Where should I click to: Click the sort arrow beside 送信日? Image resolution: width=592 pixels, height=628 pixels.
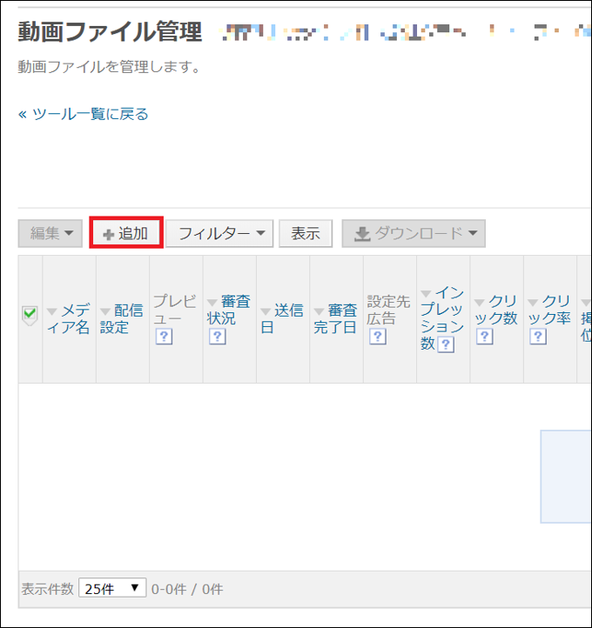[266, 311]
